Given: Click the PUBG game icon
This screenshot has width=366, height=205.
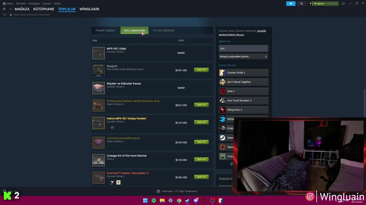Looking at the screenshot, I should point(222,128).
